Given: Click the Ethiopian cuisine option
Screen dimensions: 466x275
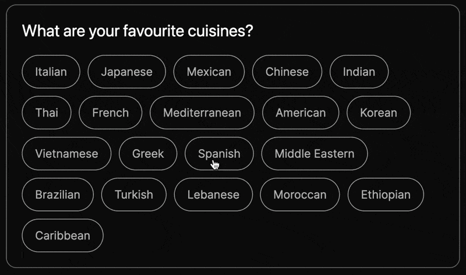Looking at the screenshot, I should (385, 195).
